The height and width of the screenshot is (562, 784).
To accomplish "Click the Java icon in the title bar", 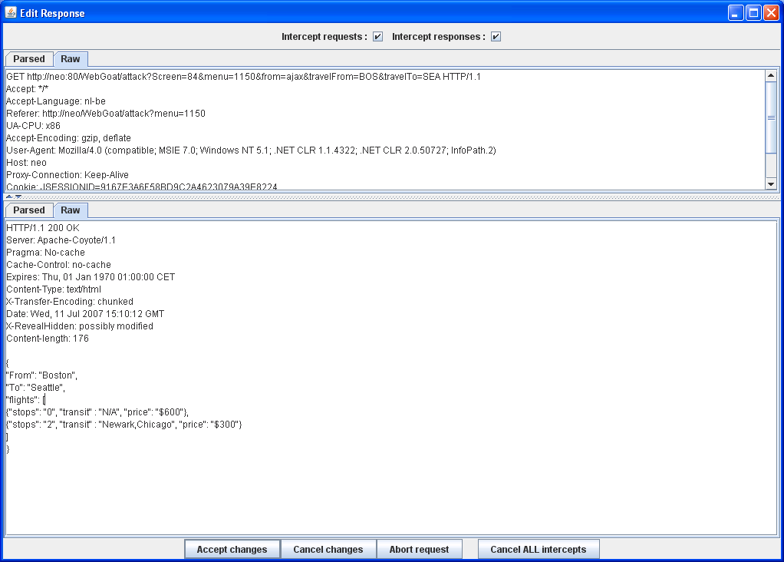I will pos(11,13).
